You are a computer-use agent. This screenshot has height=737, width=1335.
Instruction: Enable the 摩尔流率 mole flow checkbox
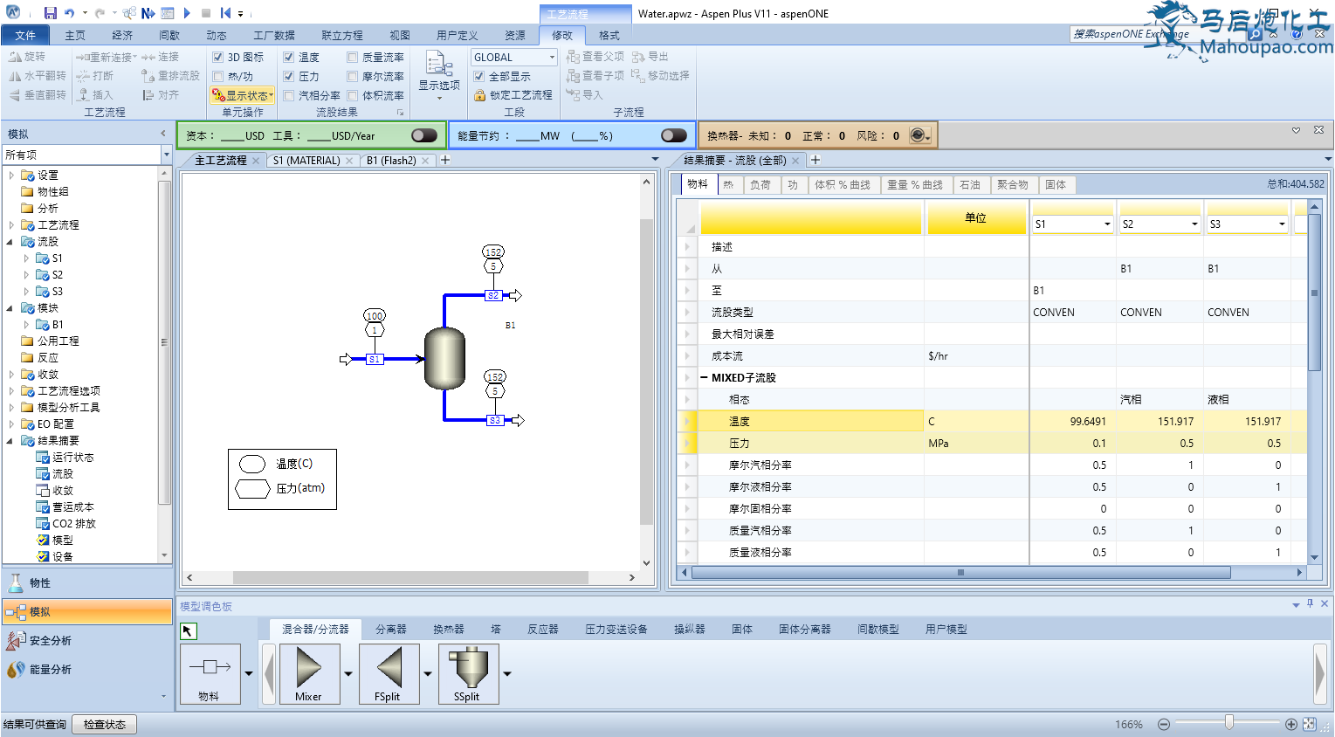[353, 76]
